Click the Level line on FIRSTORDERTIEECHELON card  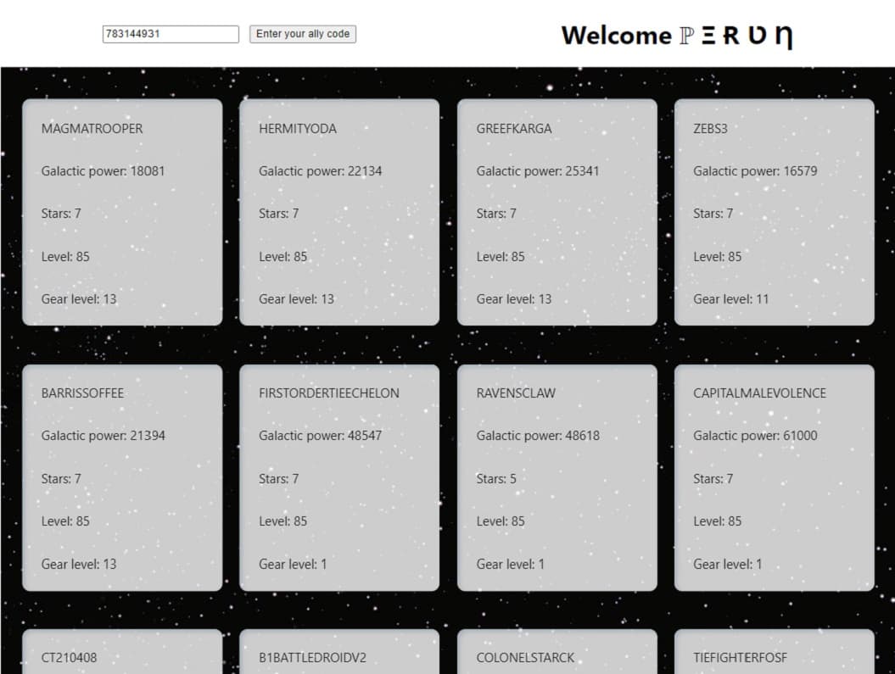click(282, 521)
